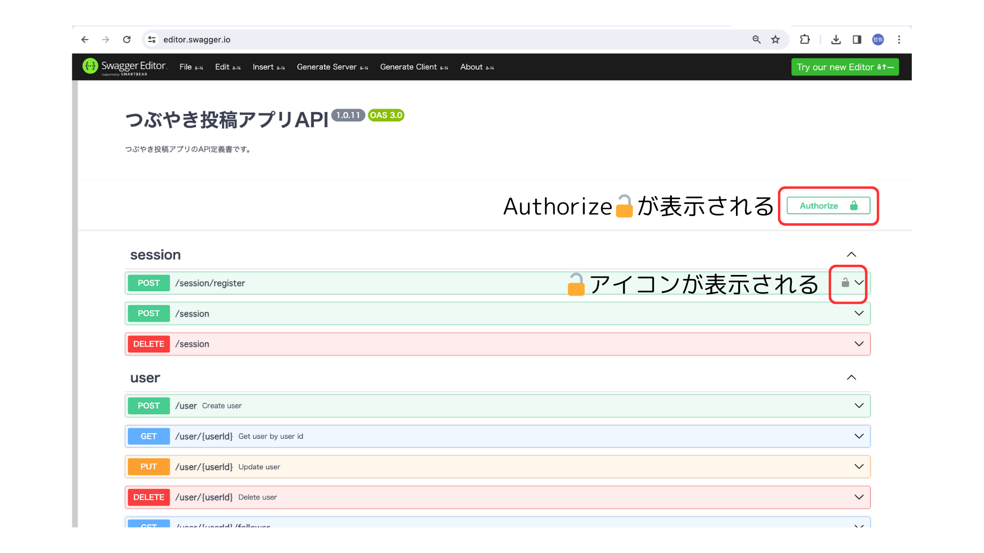Open the About menu item
984x553 pixels.
470,67
